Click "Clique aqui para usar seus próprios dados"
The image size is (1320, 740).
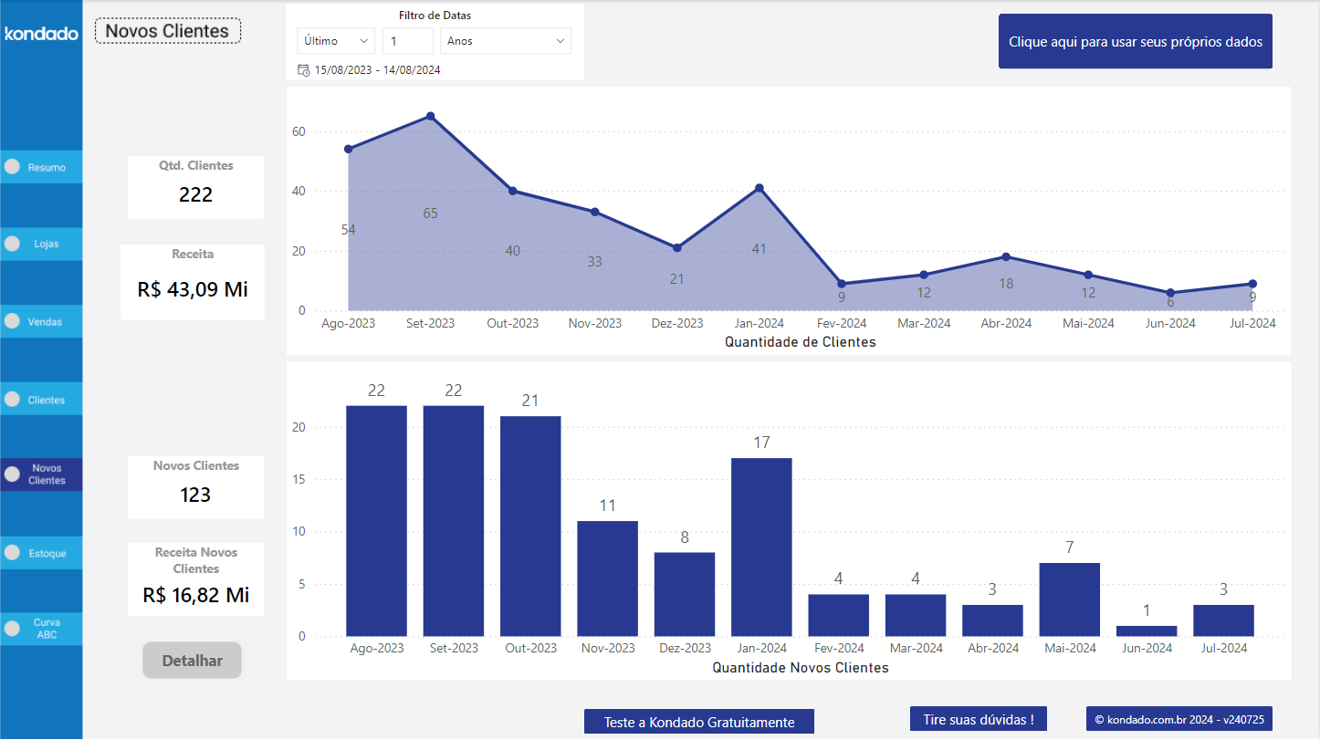[1135, 41]
